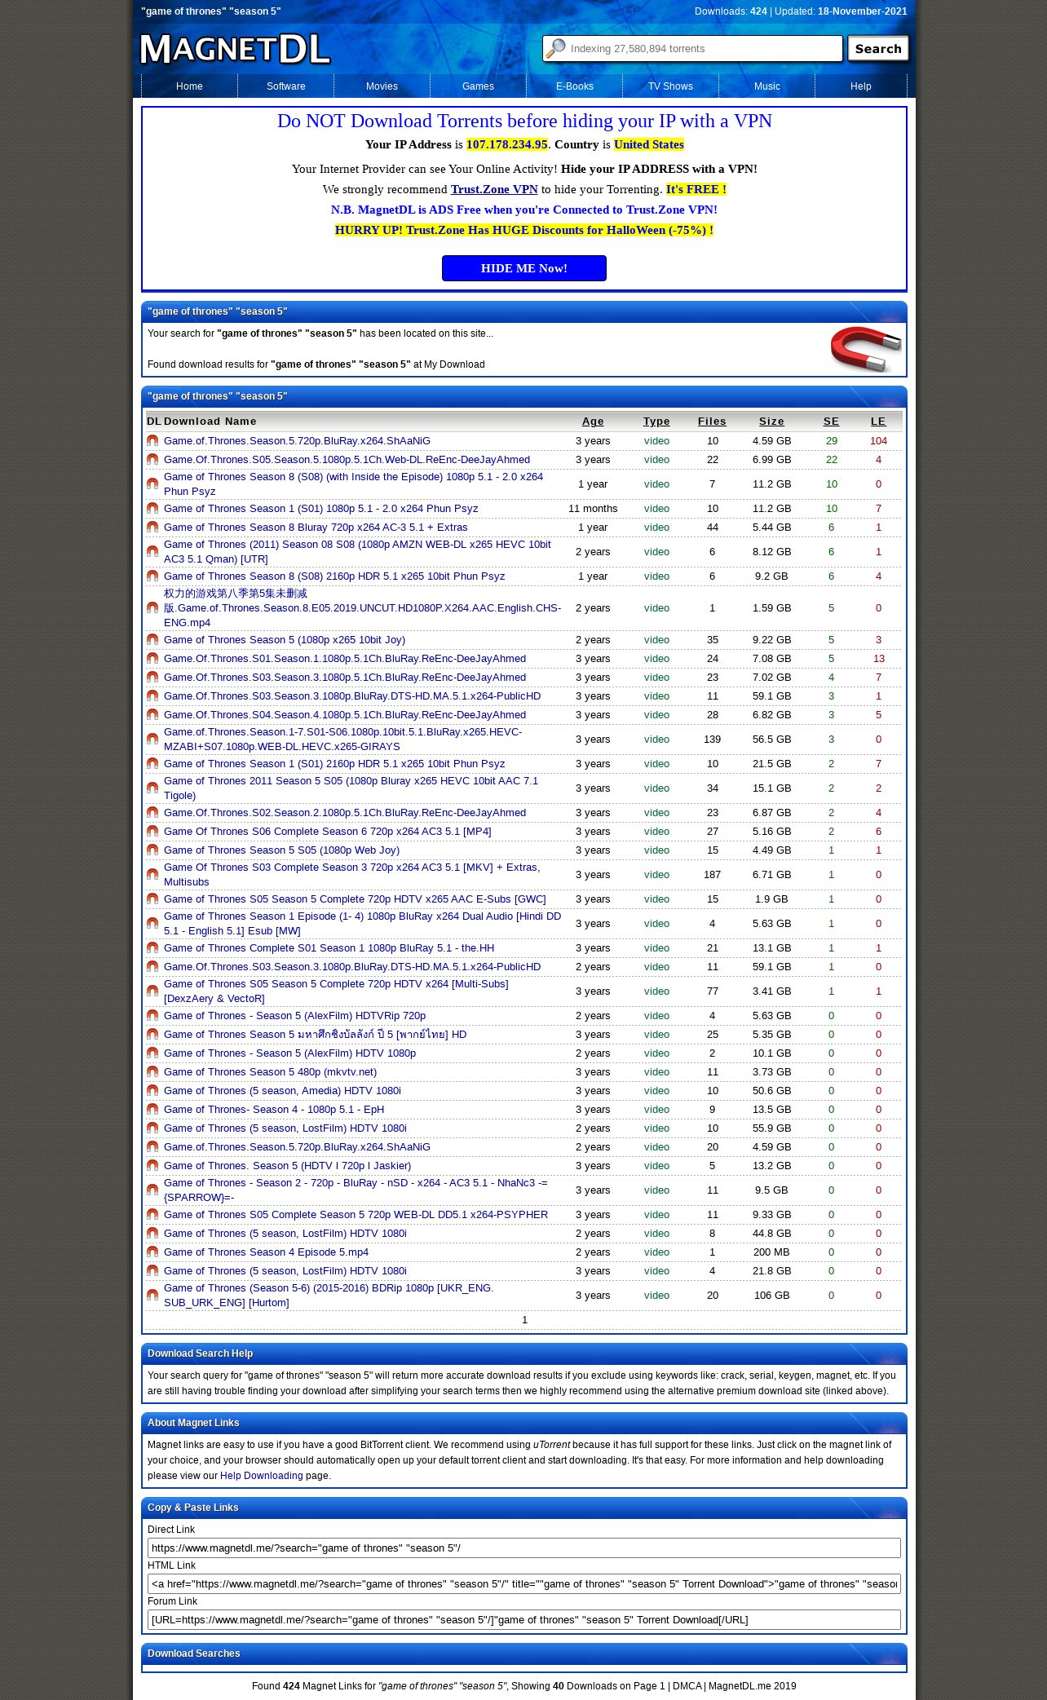The image size is (1047, 1700).
Task: Sort results by Size column
Action: point(771,422)
